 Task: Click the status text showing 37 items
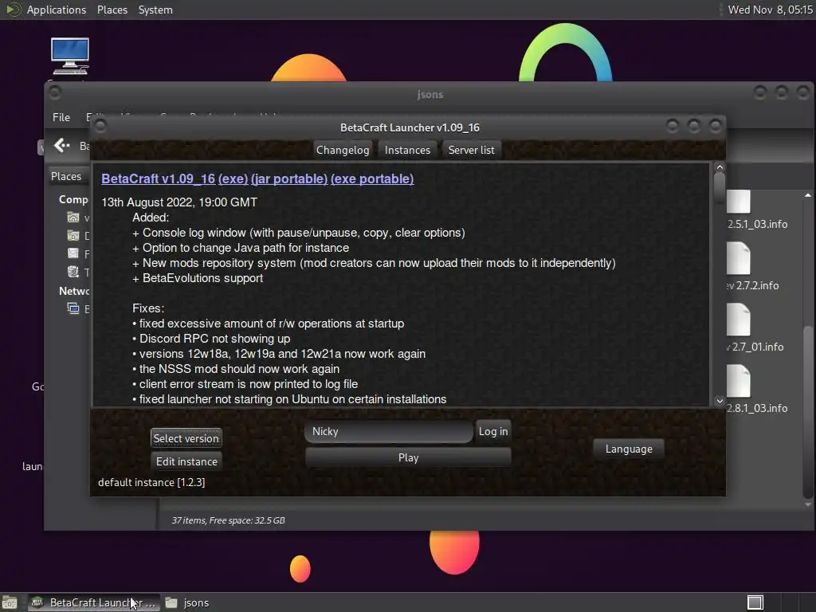229,520
